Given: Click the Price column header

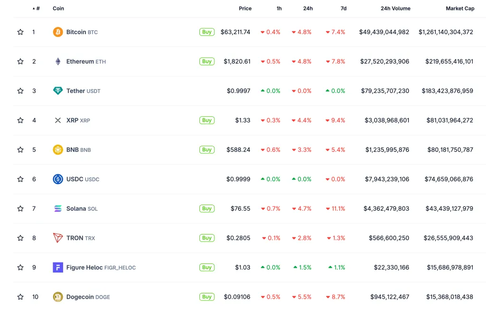Looking at the screenshot, I should tap(245, 9).
